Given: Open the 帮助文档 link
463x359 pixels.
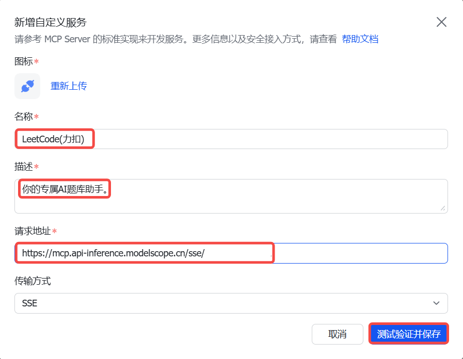Looking at the screenshot, I should 360,39.
